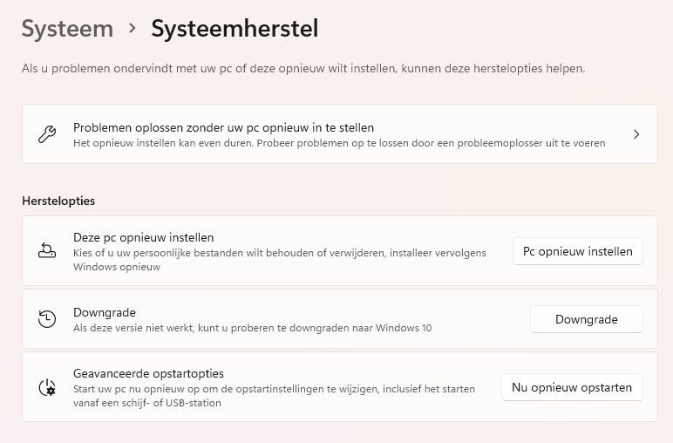Select the 'Geavanceerde opstartopties' title
This screenshot has height=443, width=673.
click(x=148, y=373)
